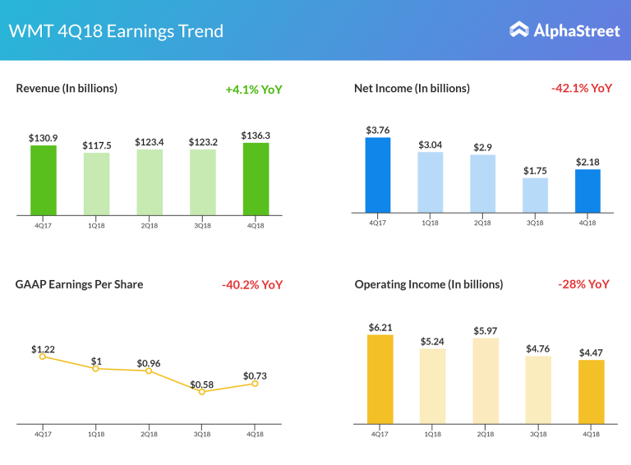Click the AlphaStreet logo icon
Screen dimensions: 631x465
tap(519, 30)
